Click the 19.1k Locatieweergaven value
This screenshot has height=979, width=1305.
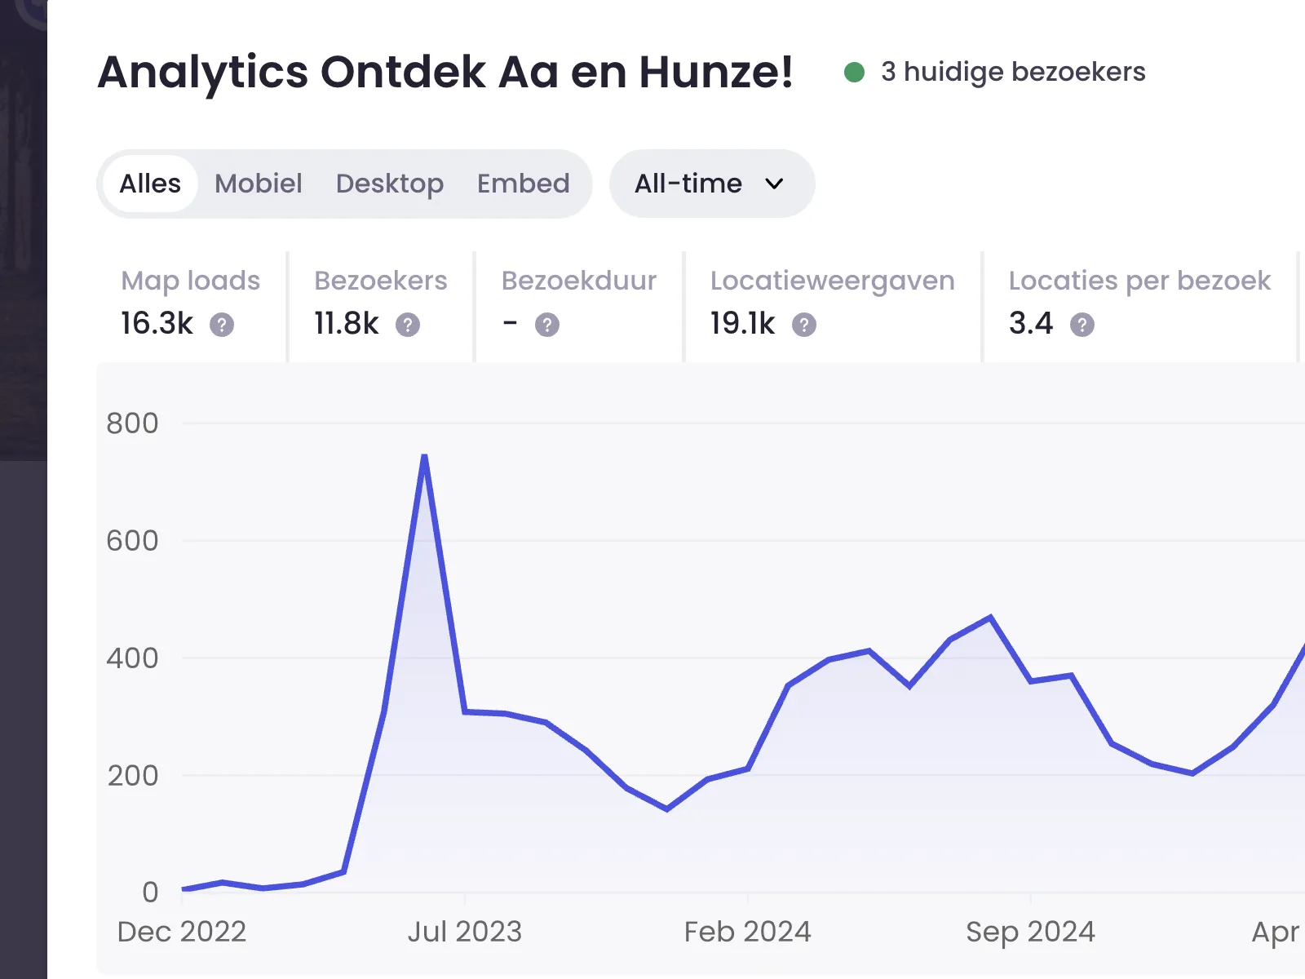tap(741, 323)
